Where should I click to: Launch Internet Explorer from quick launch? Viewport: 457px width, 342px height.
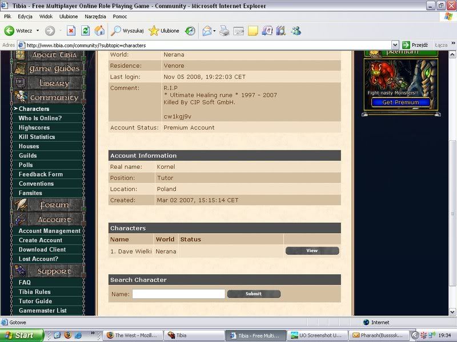tap(78, 335)
